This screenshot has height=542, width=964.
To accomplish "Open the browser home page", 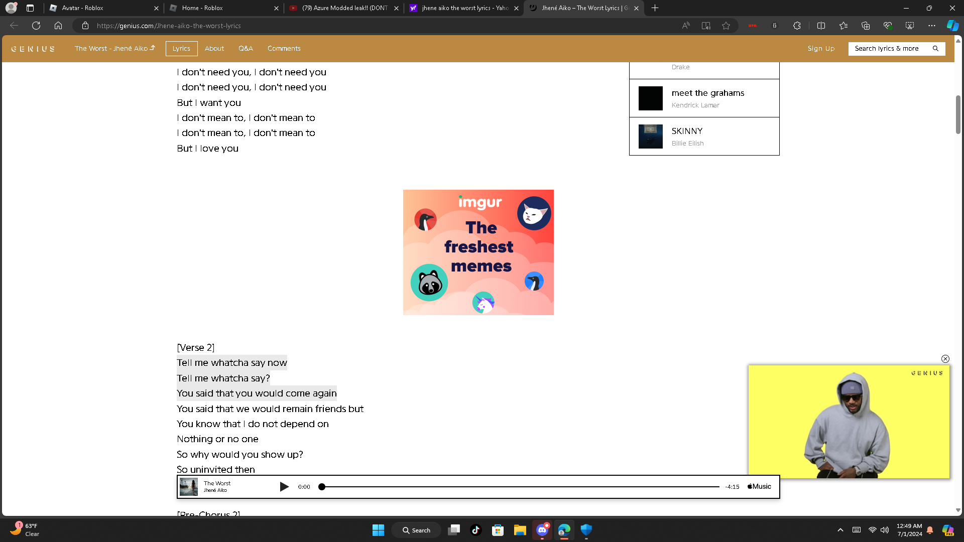I will [58, 26].
